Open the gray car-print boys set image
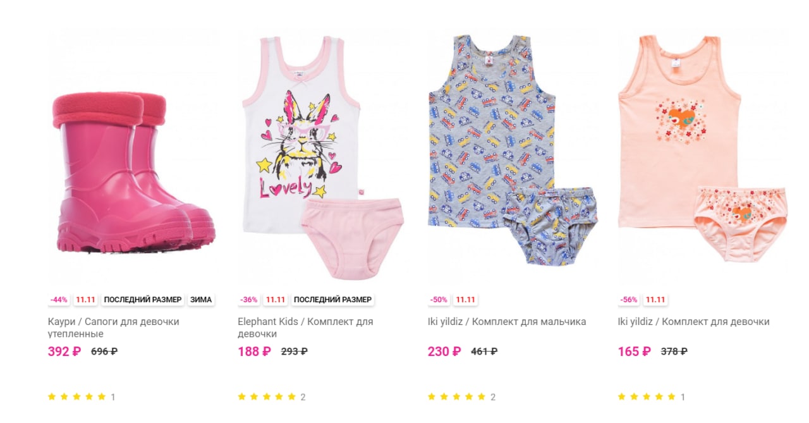Image resolution: width=809 pixels, height=423 pixels. [513, 158]
